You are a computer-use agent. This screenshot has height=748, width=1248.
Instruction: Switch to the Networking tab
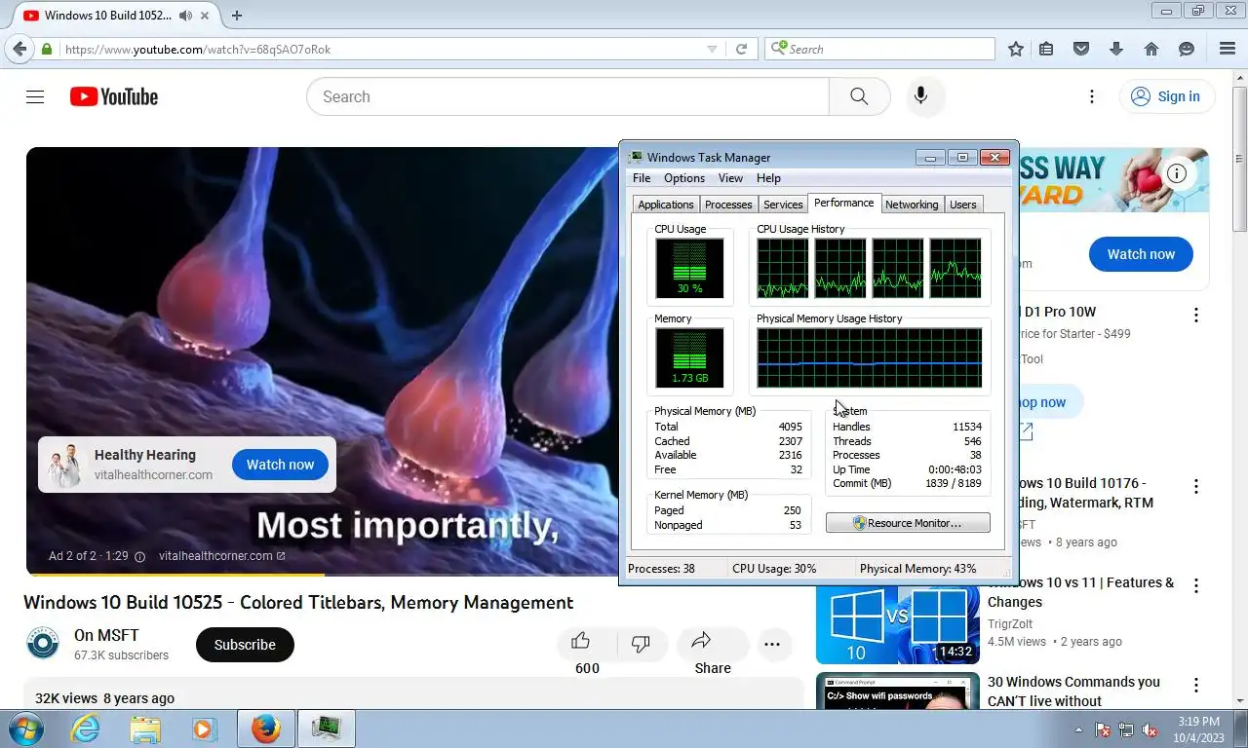point(912,205)
